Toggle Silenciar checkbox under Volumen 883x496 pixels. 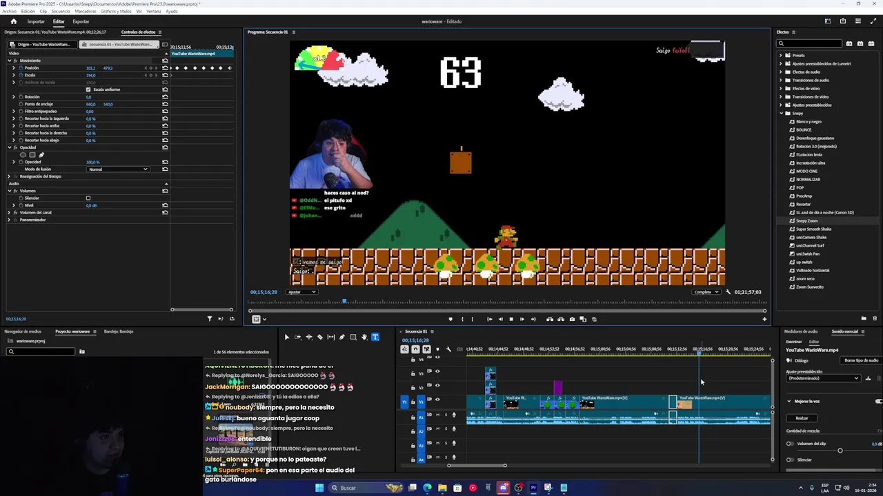88,198
